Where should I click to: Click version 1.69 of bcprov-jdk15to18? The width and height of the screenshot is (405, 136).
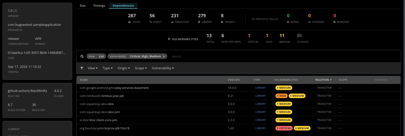[231, 128]
